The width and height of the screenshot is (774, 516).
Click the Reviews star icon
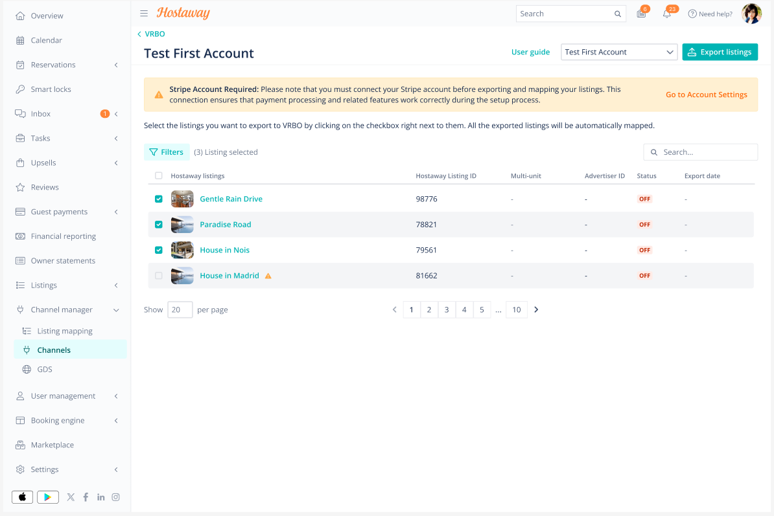pyautogui.click(x=20, y=187)
